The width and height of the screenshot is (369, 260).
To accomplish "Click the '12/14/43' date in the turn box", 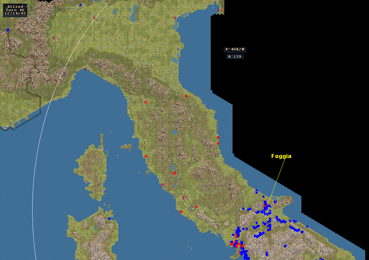I will 15,13.
